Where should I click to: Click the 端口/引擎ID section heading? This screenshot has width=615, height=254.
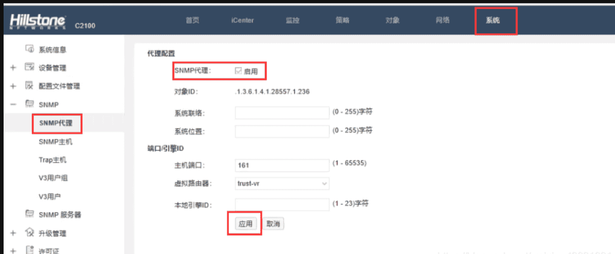pos(165,149)
